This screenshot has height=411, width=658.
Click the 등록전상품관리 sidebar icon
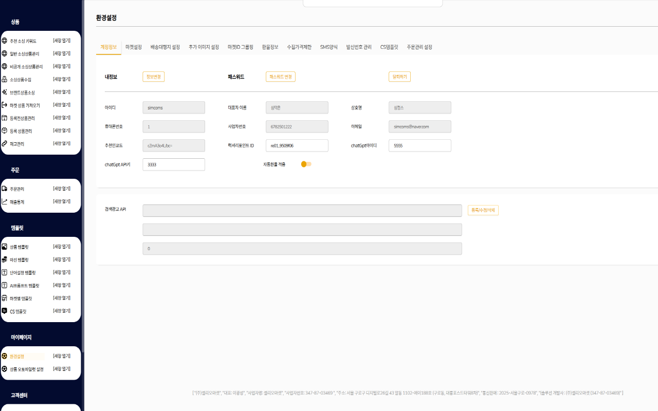[5, 118]
